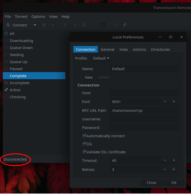Click the pause torrent toolbar icon
This screenshot has height=194, width=191.
75,25
